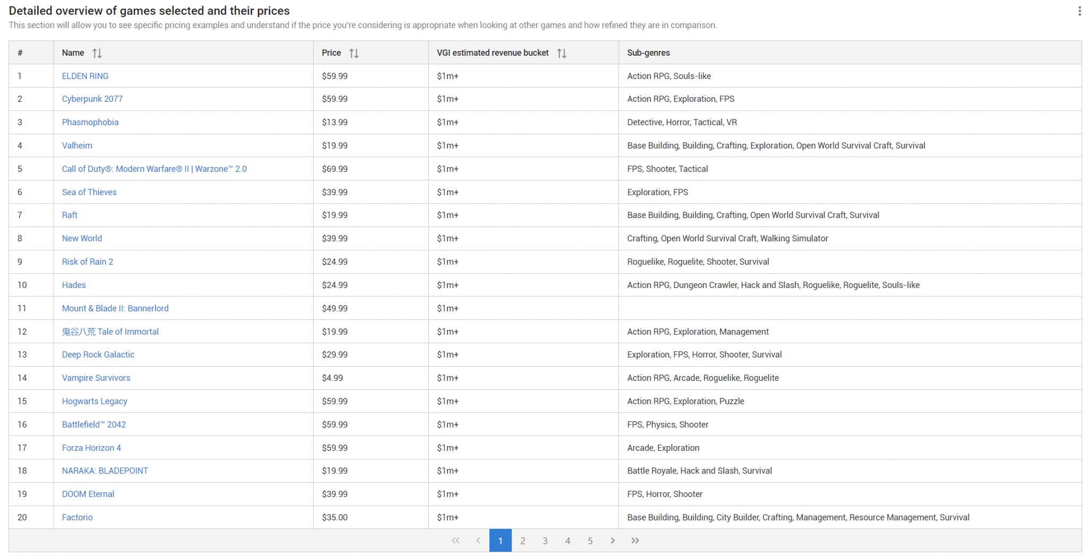Open Mount & Blade II: Bannerlord link
Viewport: 1087px width, 557px height.
115,308
